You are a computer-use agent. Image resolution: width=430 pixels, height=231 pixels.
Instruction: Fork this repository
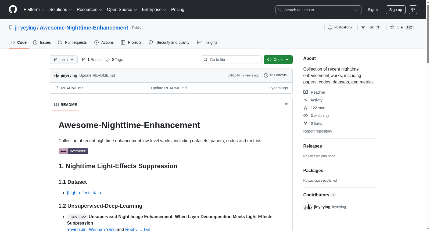[371, 27]
